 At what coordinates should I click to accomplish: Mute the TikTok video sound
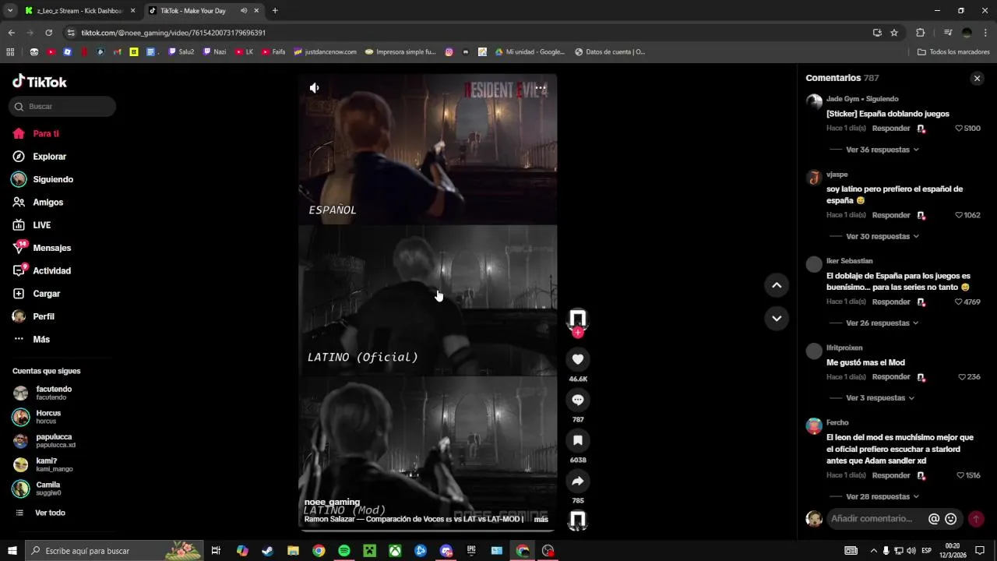[x=314, y=88]
